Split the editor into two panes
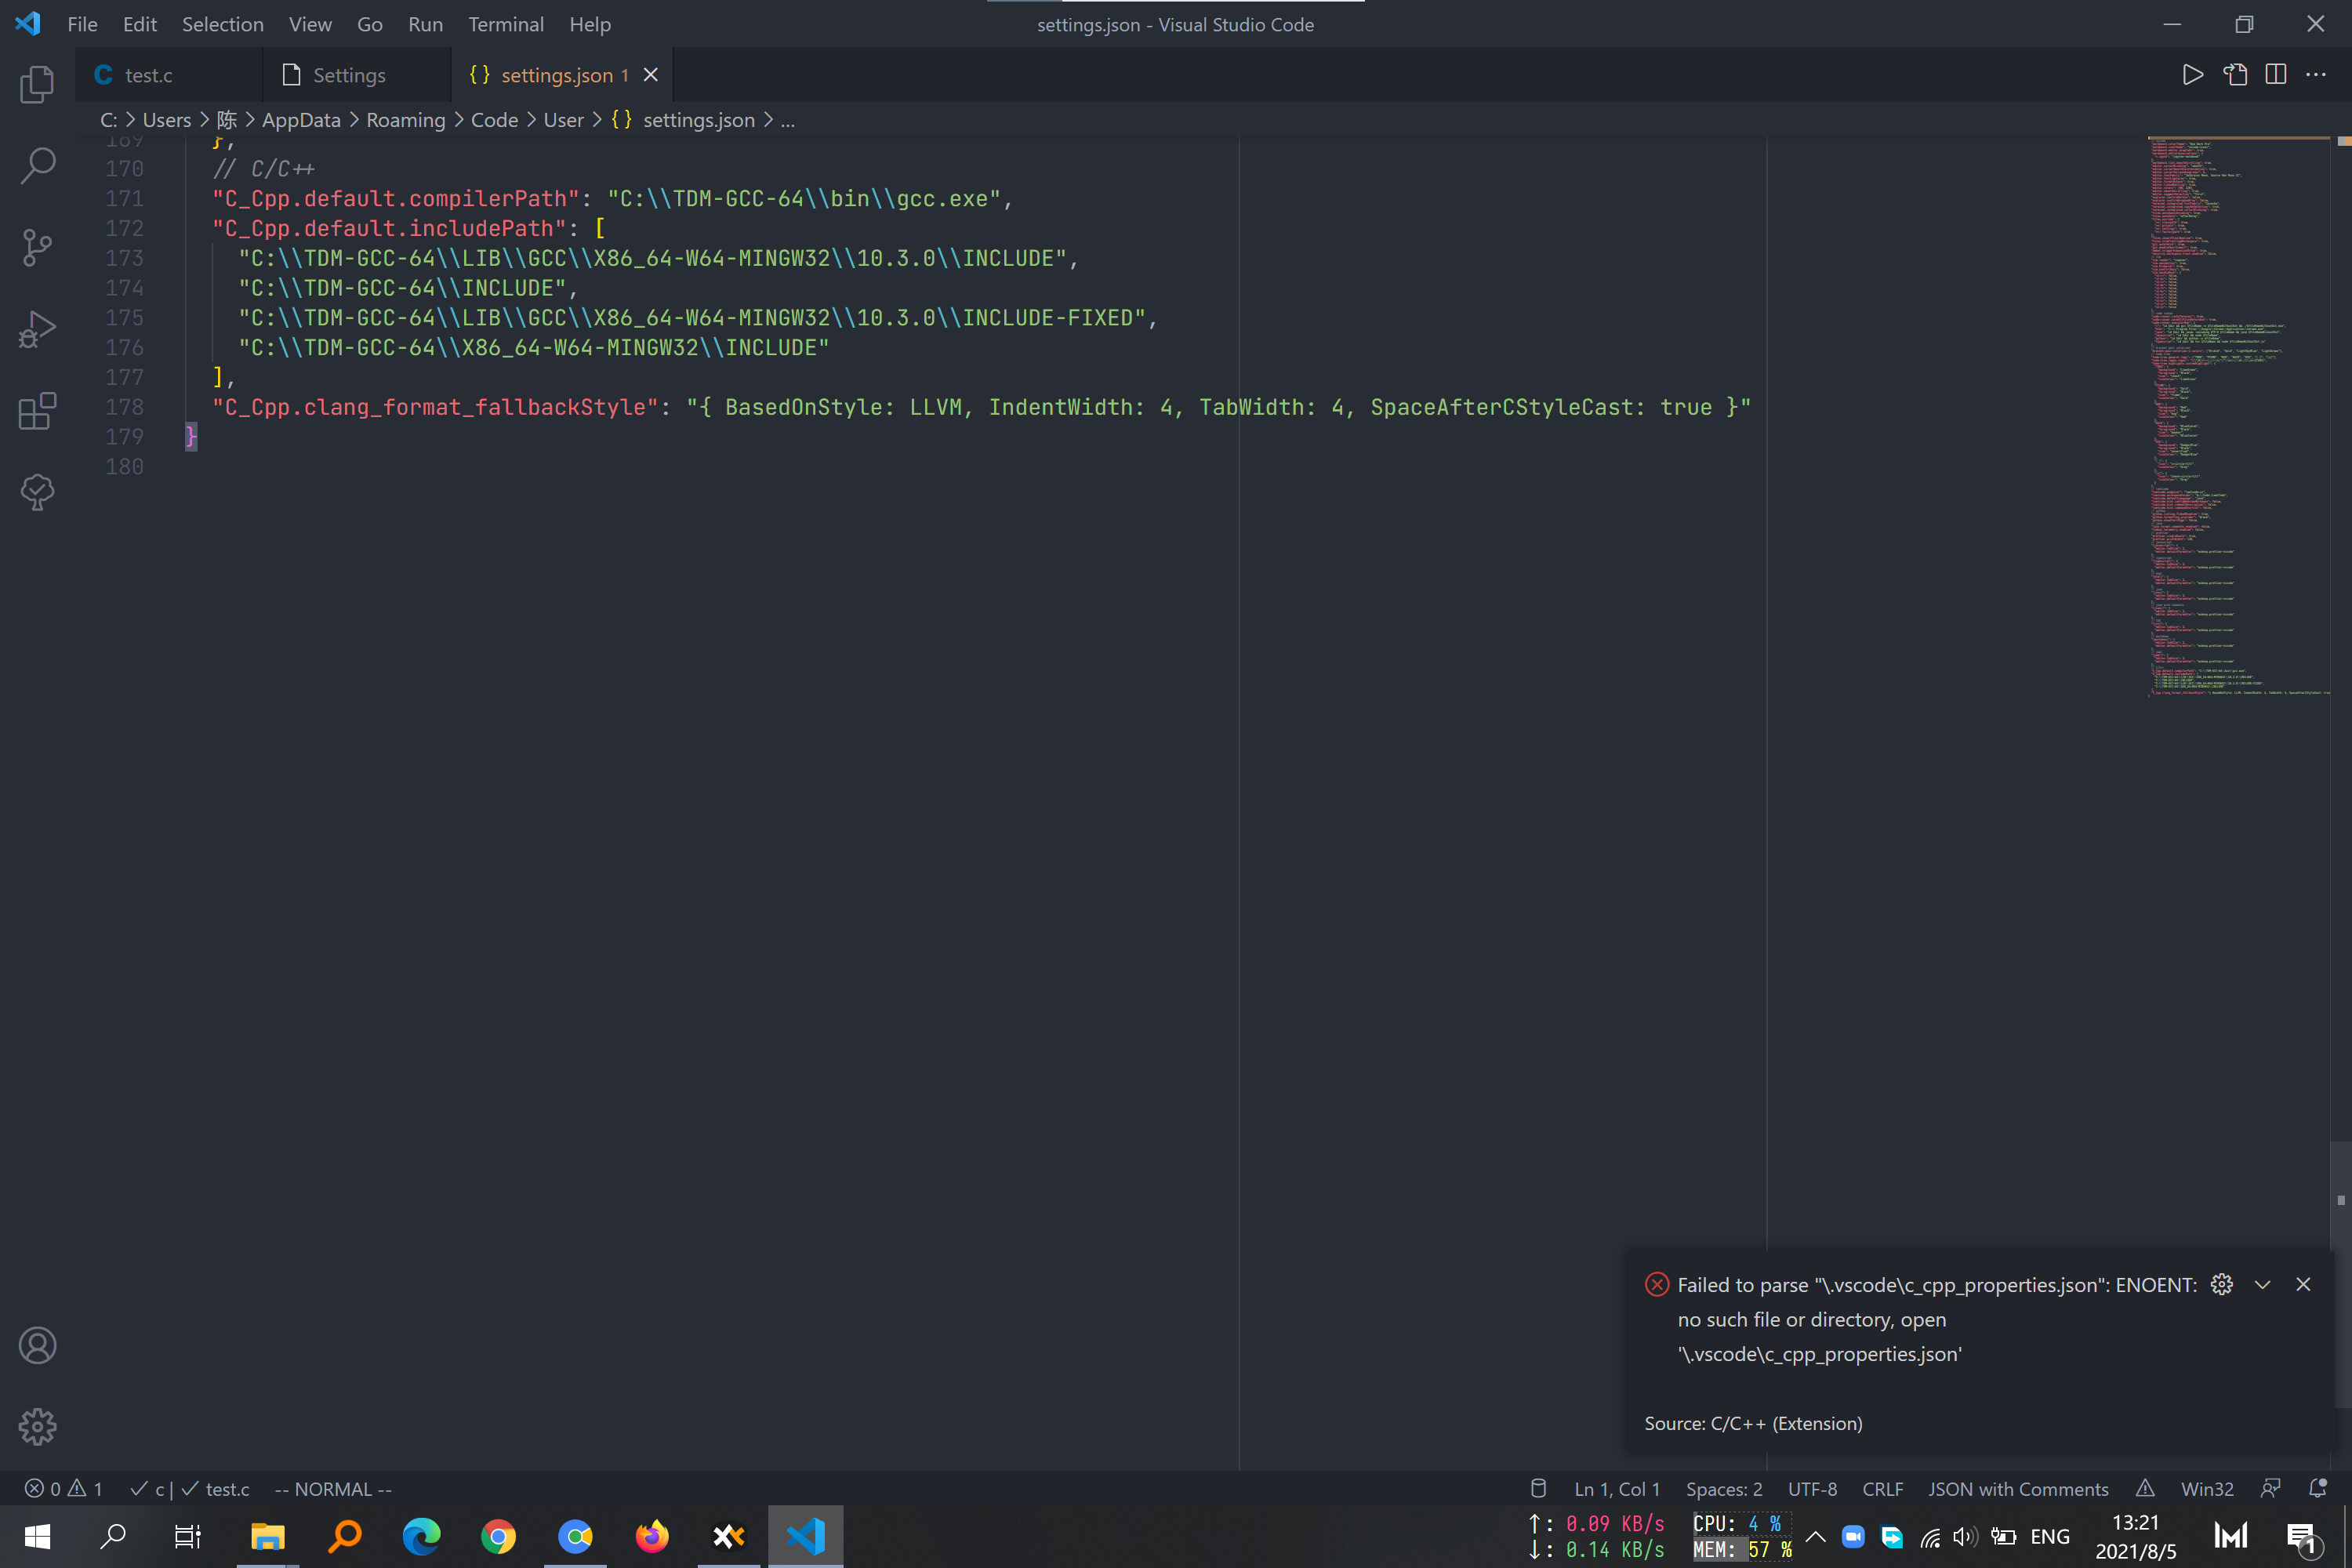 pos(2277,74)
